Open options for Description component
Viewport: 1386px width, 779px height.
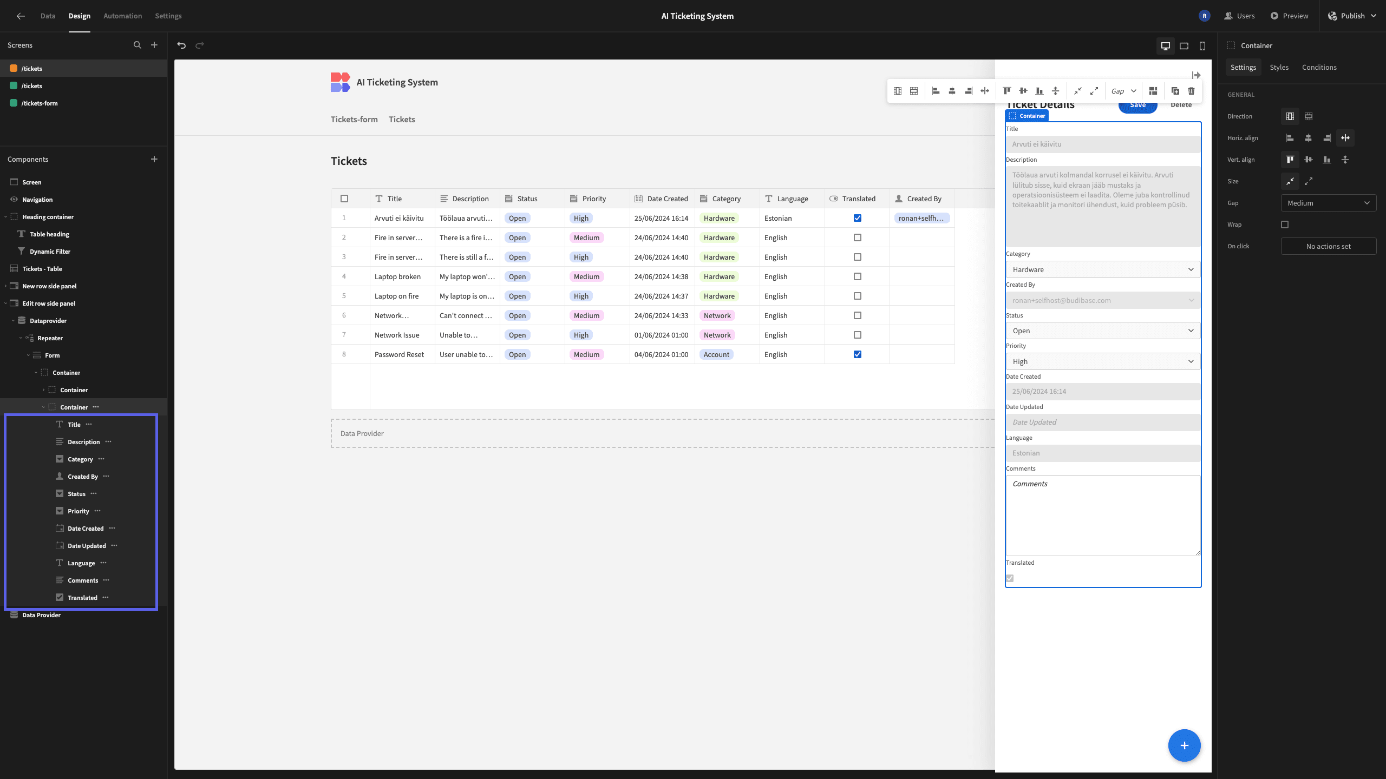point(108,442)
